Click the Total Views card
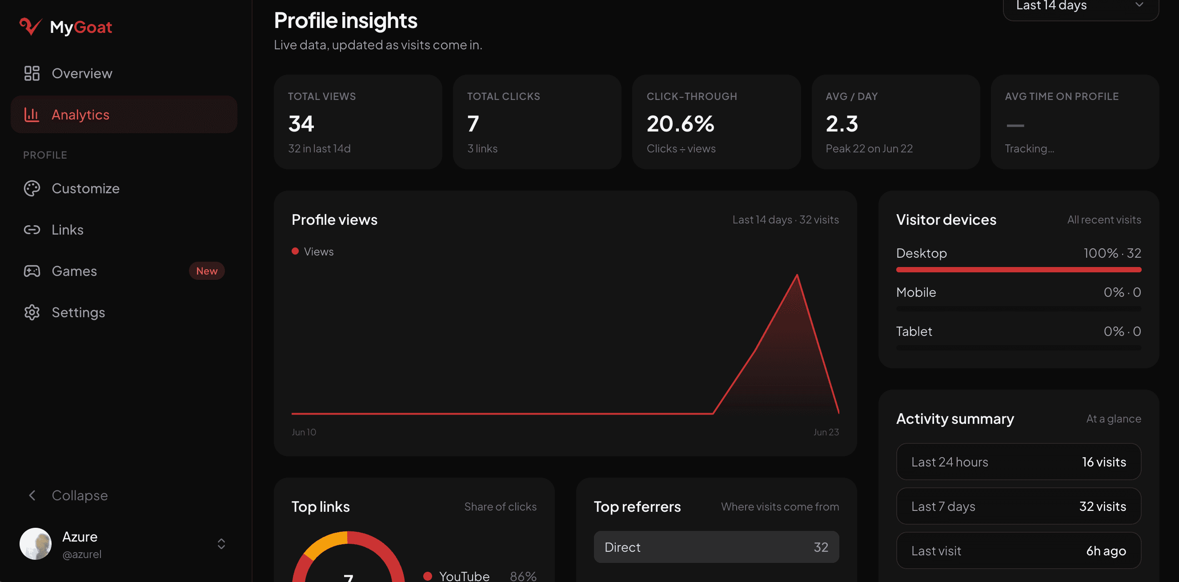1179x582 pixels. click(358, 122)
